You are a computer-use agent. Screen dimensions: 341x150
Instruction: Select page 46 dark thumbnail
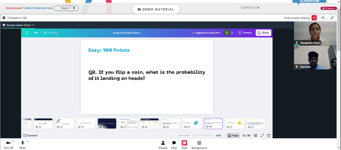click(107, 123)
